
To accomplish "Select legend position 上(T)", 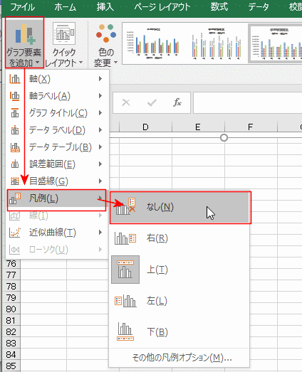I will point(179,270).
